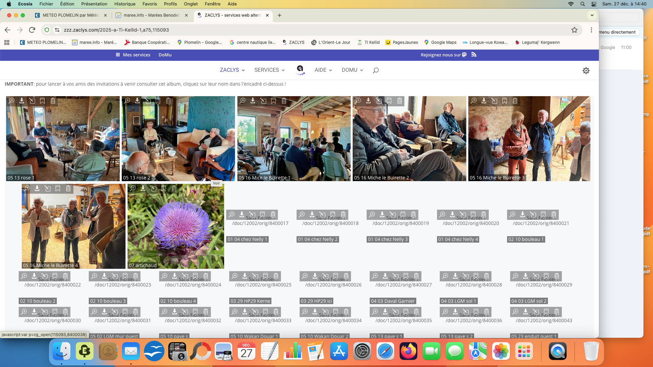The width and height of the screenshot is (653, 367).
Task: Open the page settings gear icon
Action: (x=586, y=70)
